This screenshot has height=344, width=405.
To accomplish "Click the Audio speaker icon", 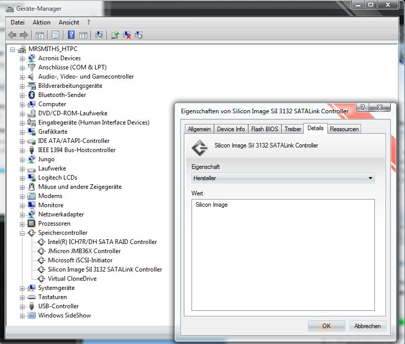I will [x=31, y=77].
